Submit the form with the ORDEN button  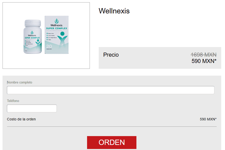coord(112,142)
